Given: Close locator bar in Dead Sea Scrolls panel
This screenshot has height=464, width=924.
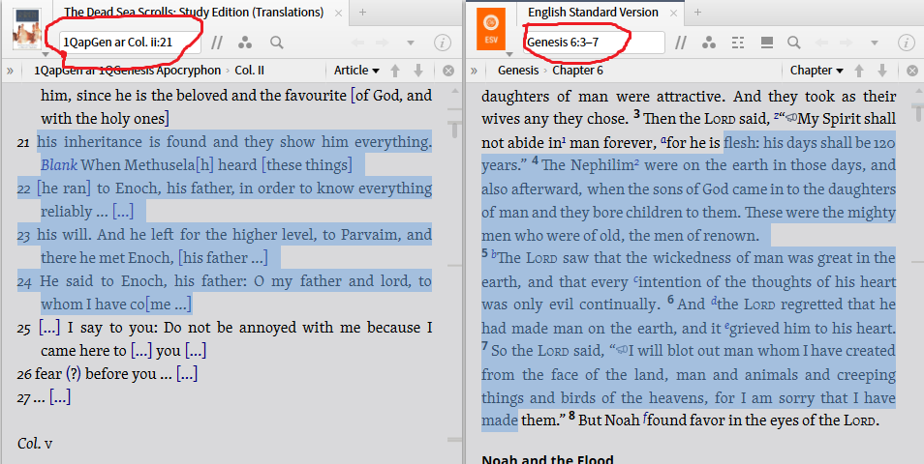Looking at the screenshot, I should tap(448, 71).
